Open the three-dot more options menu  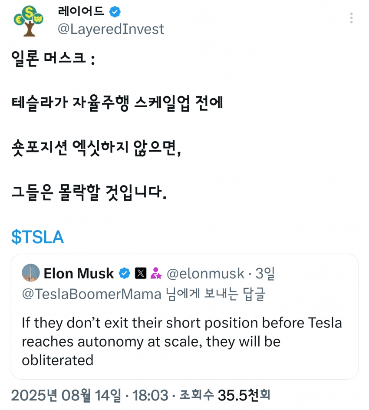(x=351, y=18)
